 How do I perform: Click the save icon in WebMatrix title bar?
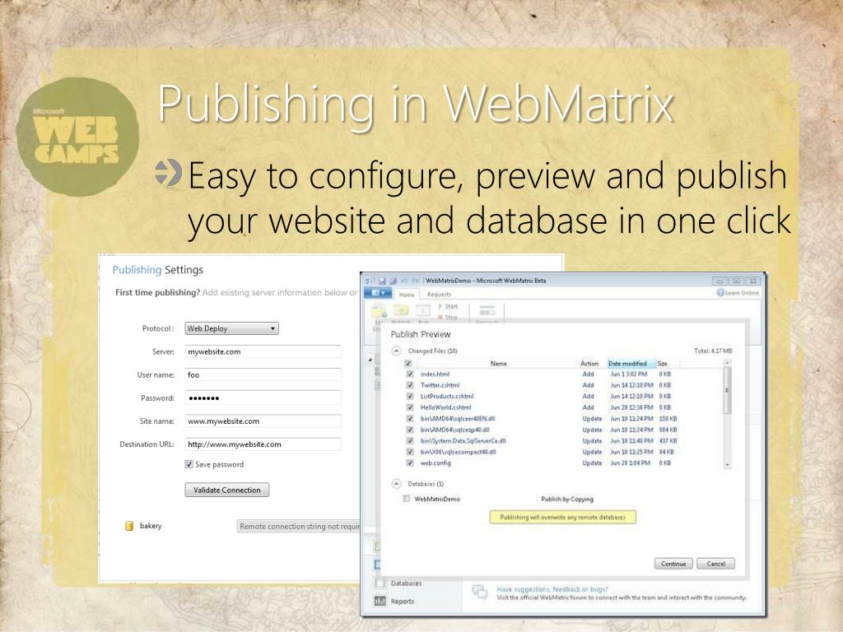[382, 281]
